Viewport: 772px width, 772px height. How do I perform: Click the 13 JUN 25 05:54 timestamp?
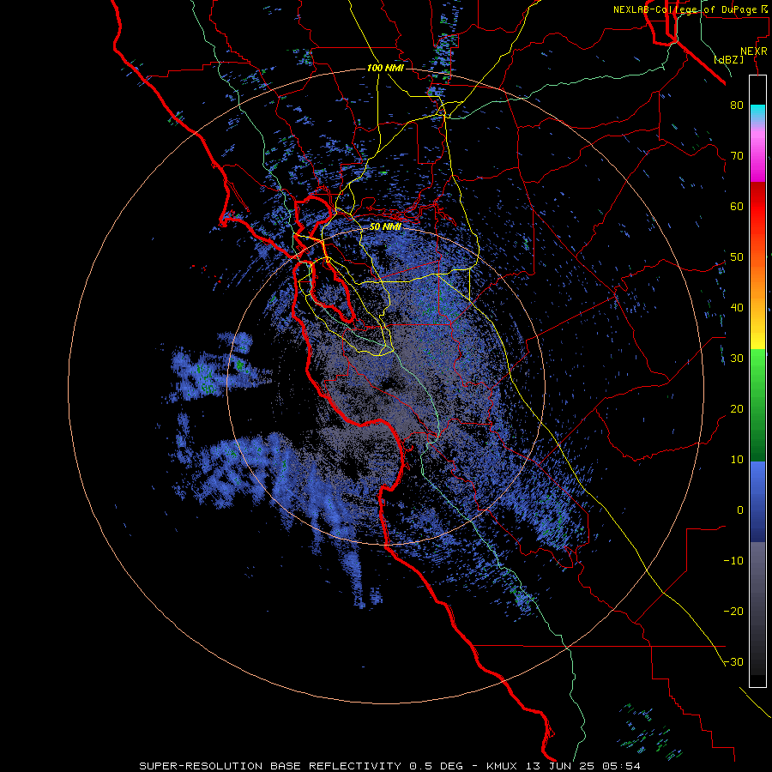tap(585, 766)
